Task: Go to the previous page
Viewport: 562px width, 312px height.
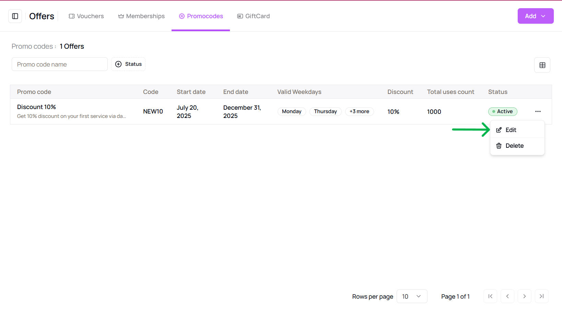Action: click(x=507, y=296)
